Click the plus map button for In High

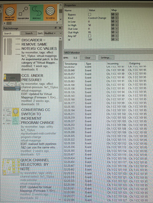tap(117, 25)
